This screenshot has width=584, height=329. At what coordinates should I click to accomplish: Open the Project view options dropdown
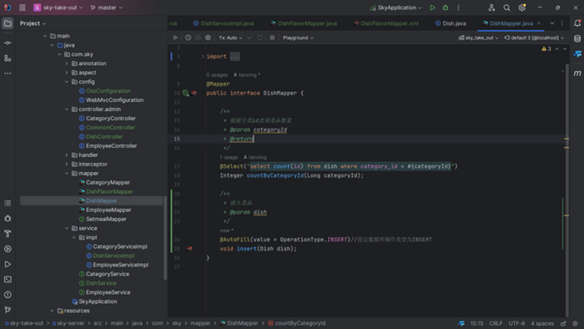coord(33,23)
